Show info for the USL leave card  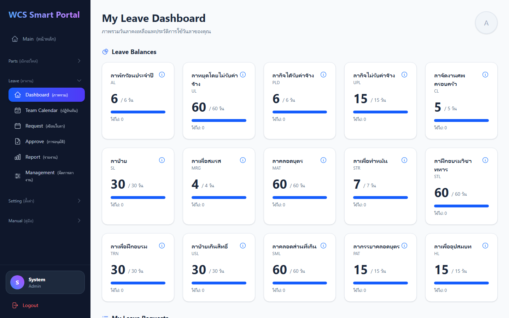click(243, 246)
